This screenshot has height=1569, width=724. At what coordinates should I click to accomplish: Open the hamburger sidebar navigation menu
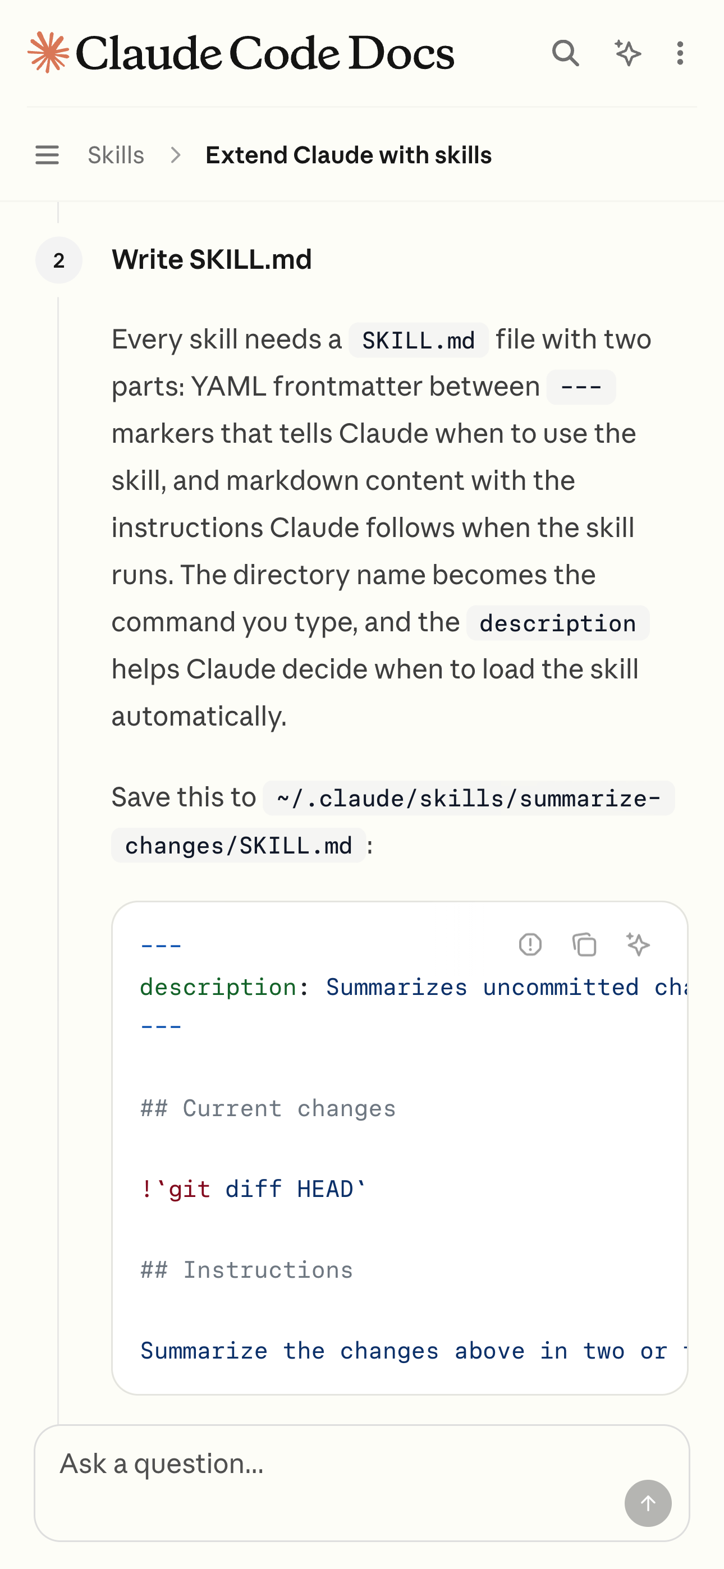47,155
